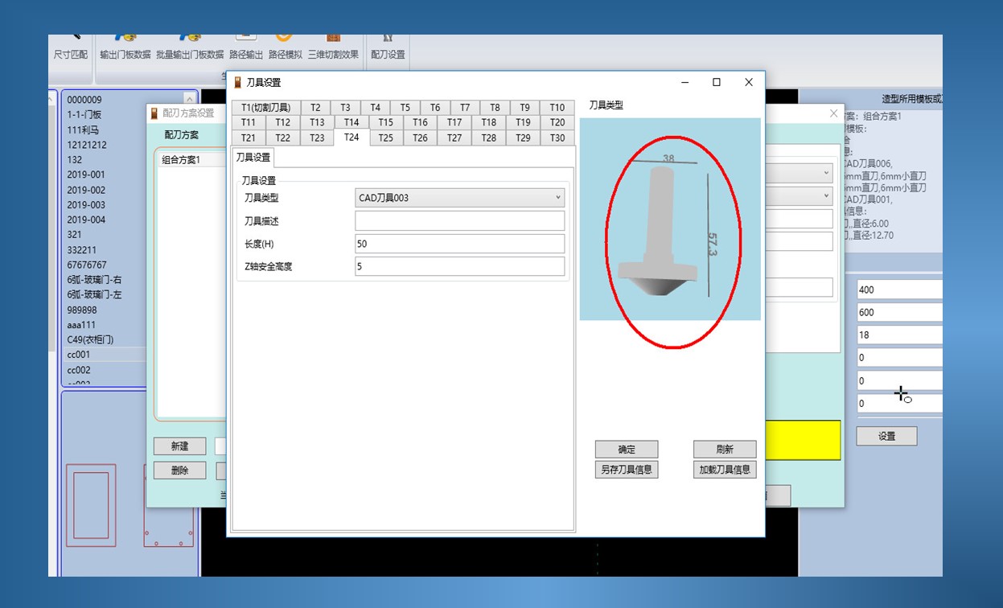Start 路径模拟 from the toolbar
The height and width of the screenshot is (608, 1003).
tap(285, 46)
